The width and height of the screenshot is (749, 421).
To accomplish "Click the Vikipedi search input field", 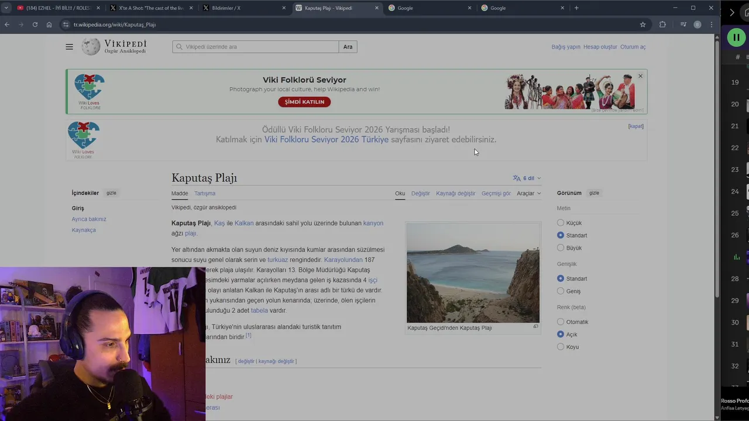I will pos(255,47).
